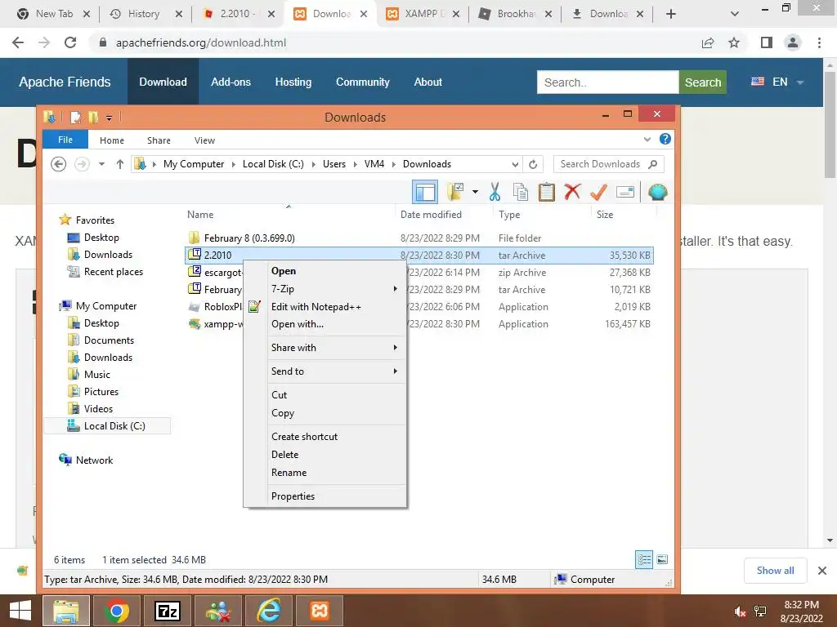
Task: Click Show all in Chrome downloads bar
Action: click(x=775, y=571)
